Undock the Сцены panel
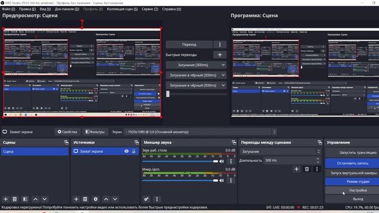The width and height of the screenshot is (379, 213). click(x=66, y=143)
